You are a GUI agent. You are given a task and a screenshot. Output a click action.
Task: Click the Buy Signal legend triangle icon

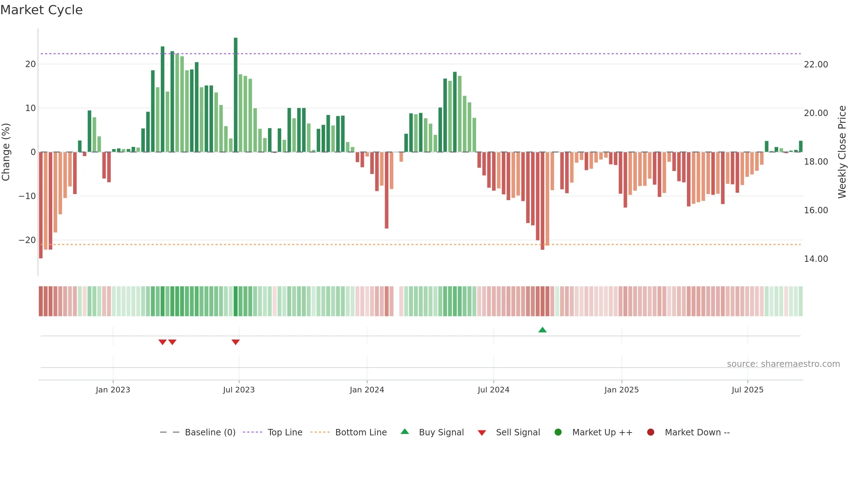(405, 431)
